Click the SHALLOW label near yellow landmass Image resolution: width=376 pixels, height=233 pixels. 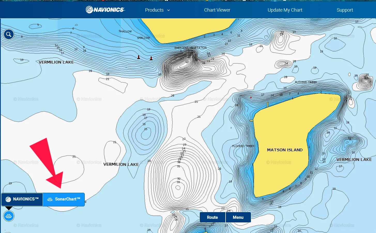tap(143, 38)
